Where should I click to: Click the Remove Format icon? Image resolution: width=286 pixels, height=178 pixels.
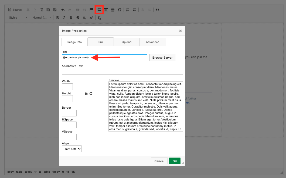coord(99,18)
